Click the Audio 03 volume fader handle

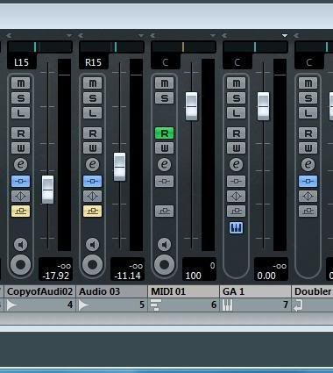tap(119, 167)
